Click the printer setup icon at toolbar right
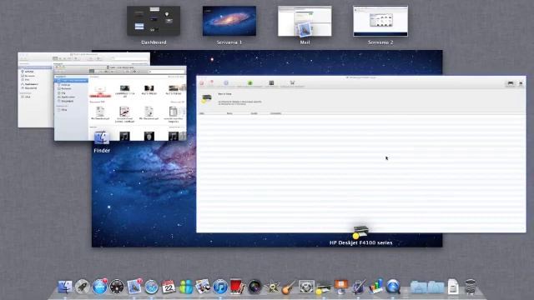 point(510,83)
